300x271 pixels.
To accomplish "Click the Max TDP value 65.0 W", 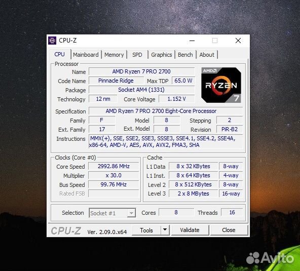I will [x=183, y=81].
